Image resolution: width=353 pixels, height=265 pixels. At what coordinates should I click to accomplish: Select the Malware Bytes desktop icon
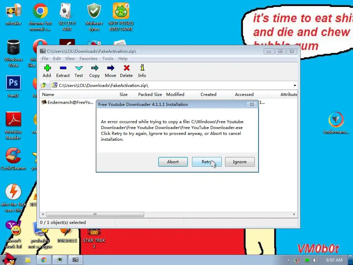pyautogui.click(x=94, y=17)
